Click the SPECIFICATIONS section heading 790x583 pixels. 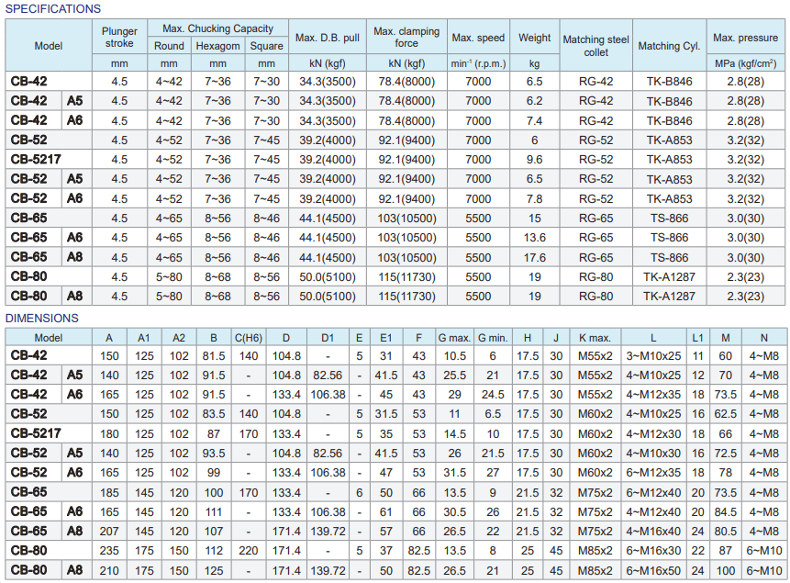point(53,8)
